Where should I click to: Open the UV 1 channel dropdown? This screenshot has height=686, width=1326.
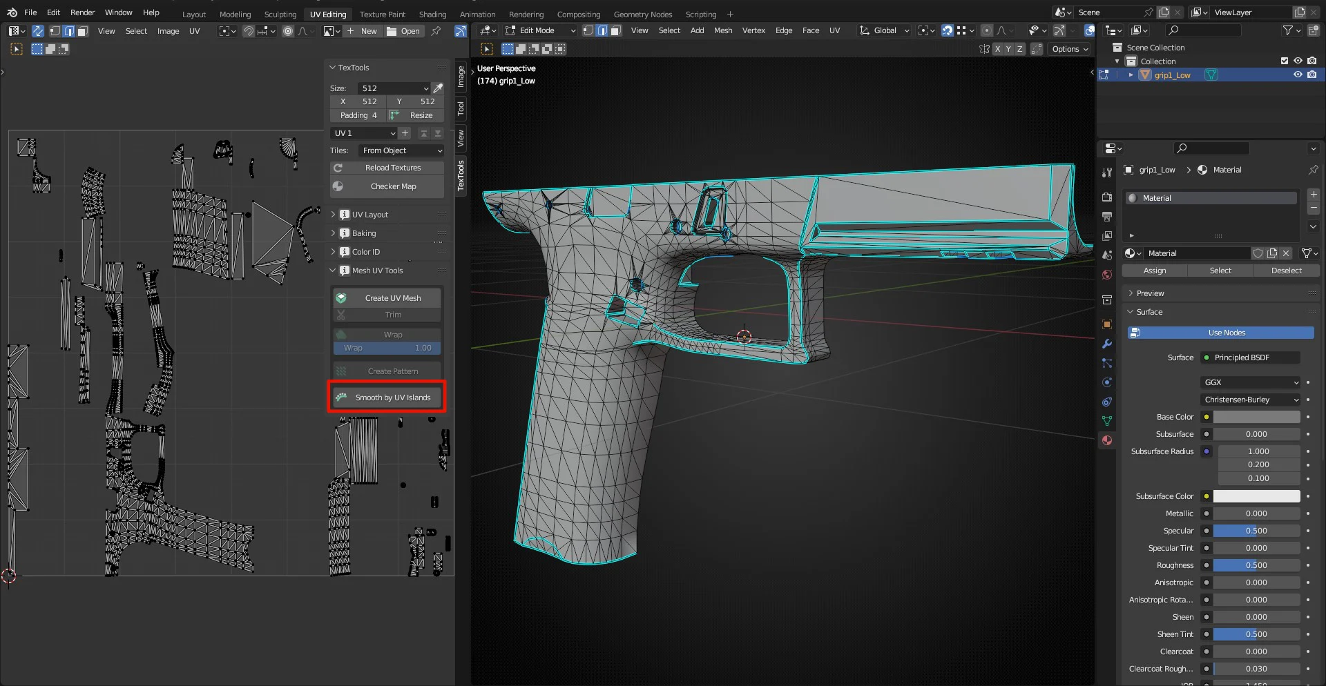(x=364, y=133)
